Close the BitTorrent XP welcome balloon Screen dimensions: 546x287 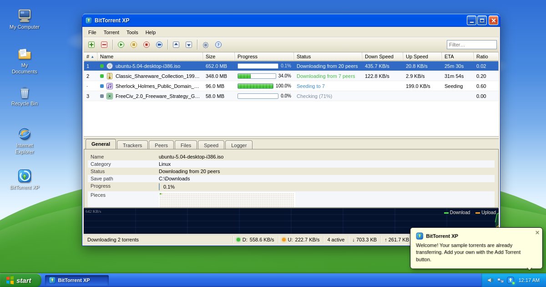pyautogui.click(x=537, y=233)
